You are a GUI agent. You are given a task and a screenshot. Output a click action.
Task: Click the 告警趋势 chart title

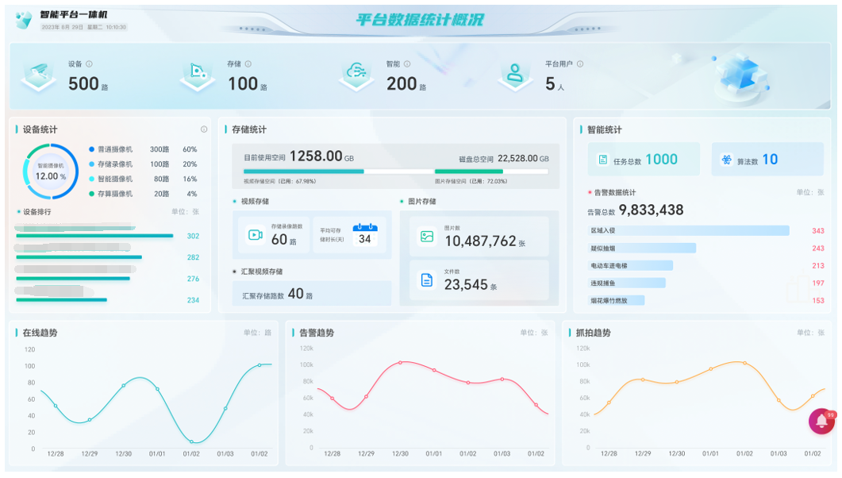click(x=317, y=333)
